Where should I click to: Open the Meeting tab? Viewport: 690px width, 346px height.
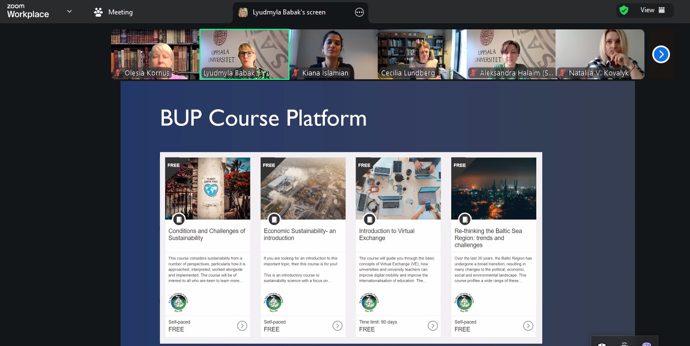pos(114,12)
